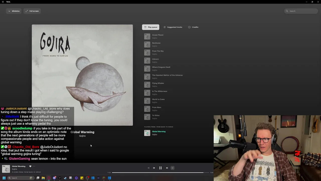
Task: Skip to the previous track
Action: click(x=154, y=168)
